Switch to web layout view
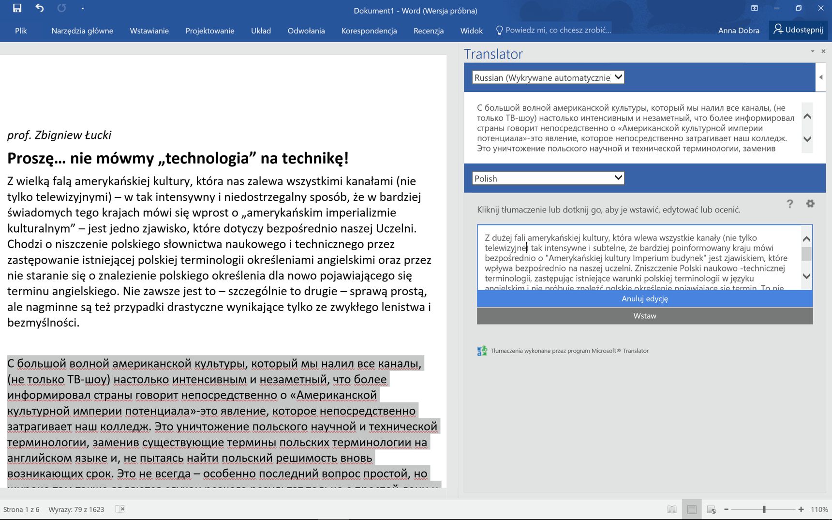 coord(711,509)
